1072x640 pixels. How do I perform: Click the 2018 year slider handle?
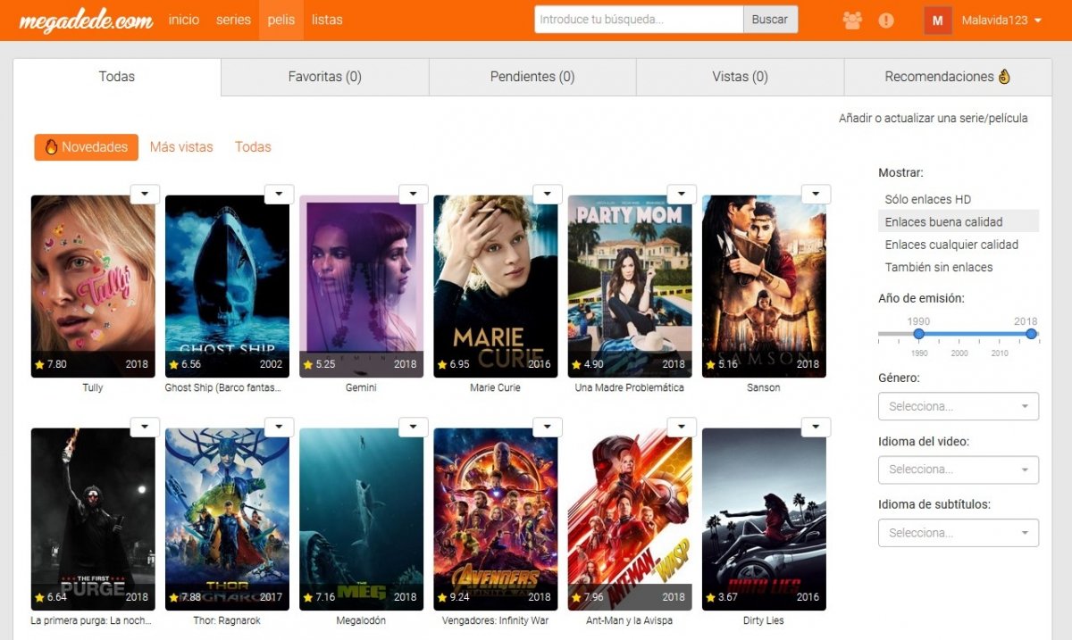[1031, 334]
